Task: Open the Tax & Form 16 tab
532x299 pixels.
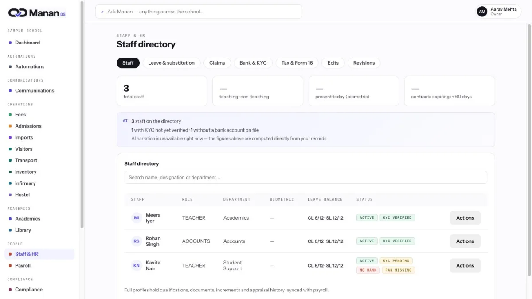Action: [x=297, y=63]
